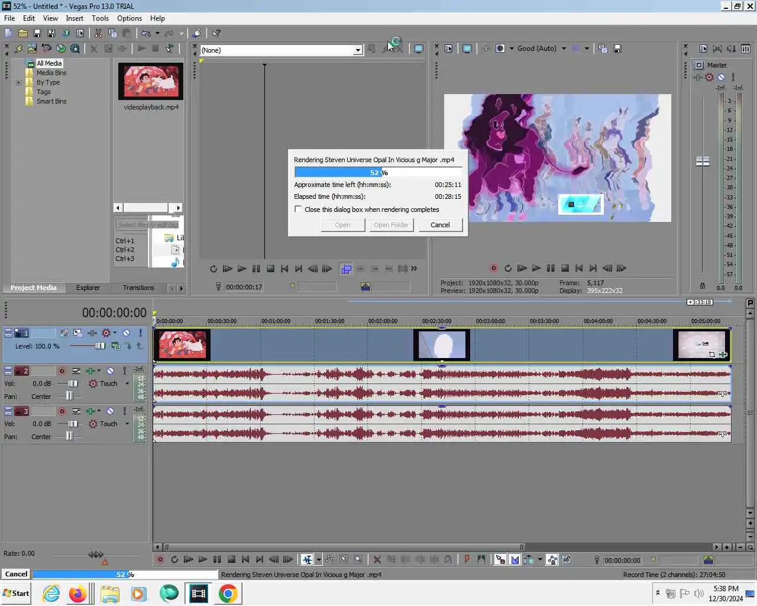Click Cancel in the rendering dialog

tap(440, 225)
